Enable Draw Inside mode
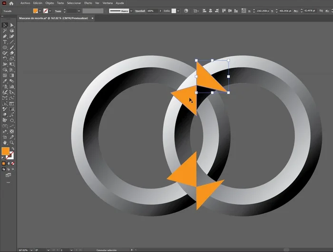 (x=13, y=169)
